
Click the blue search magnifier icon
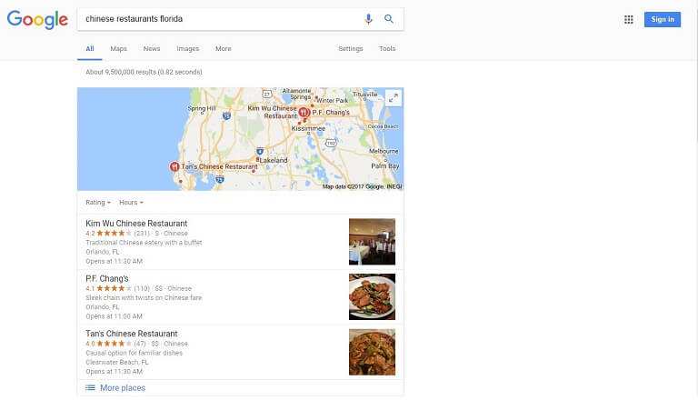[x=389, y=19]
